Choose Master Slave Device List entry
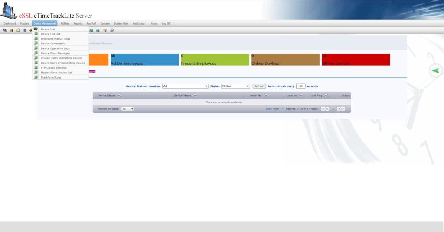Viewport: 444px width, 232px height. 61,73
